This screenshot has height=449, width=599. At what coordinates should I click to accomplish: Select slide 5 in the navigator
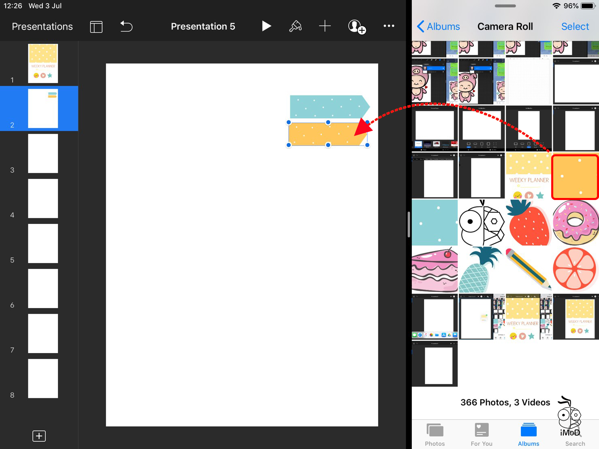pos(43,243)
